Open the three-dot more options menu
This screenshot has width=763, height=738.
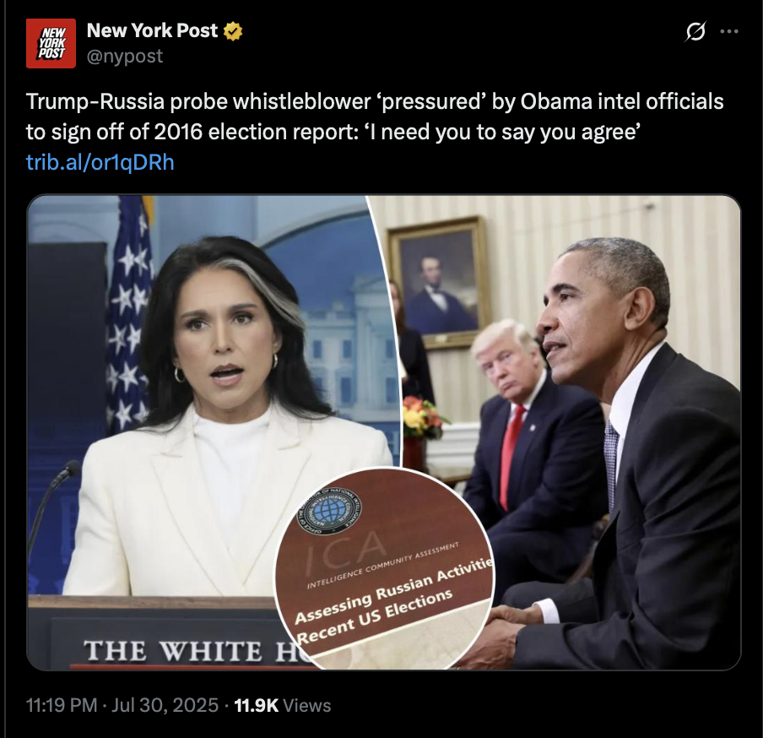coord(729,31)
